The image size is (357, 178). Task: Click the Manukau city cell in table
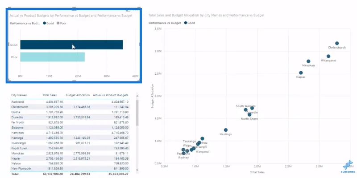point(17,153)
